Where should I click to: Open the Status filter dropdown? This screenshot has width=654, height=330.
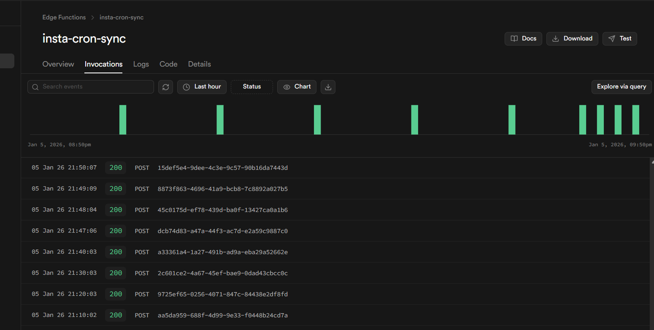[251, 87]
